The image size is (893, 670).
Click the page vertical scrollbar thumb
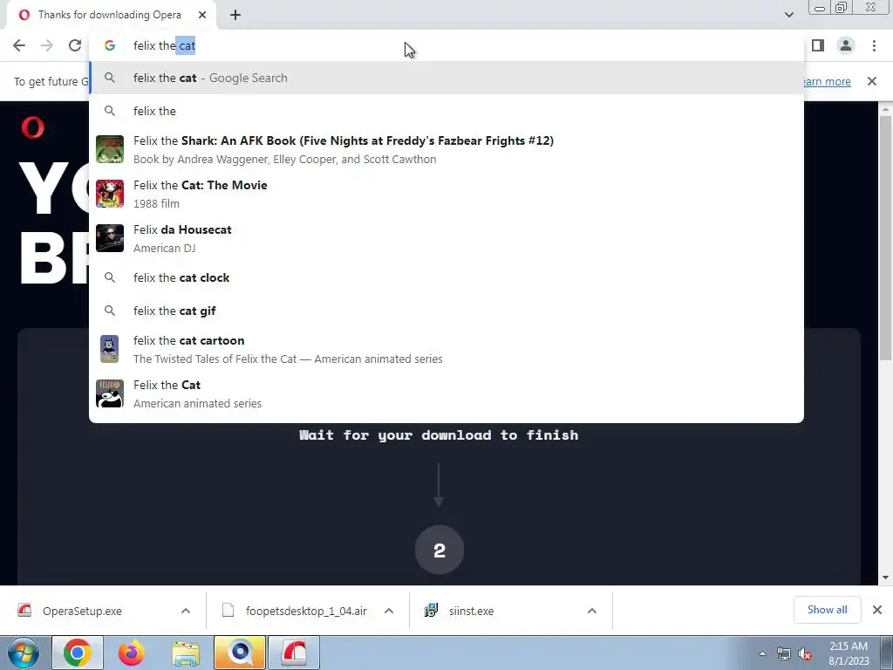pyautogui.click(x=885, y=237)
